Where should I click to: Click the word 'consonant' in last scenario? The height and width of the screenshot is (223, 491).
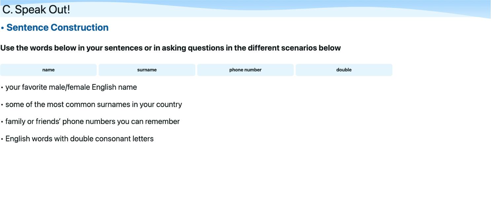(x=113, y=139)
